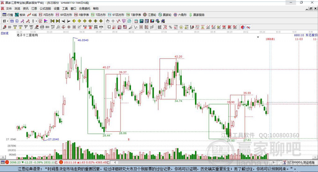The image size is (318, 172).
Task: Click the percent % retracement tool
Action: coord(170,27)
